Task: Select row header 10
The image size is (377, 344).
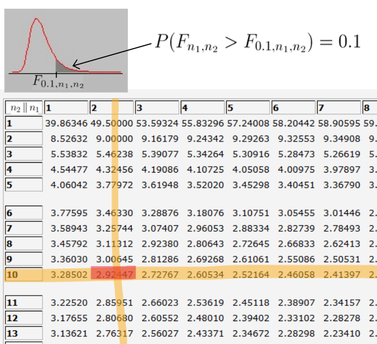Action: point(23,274)
